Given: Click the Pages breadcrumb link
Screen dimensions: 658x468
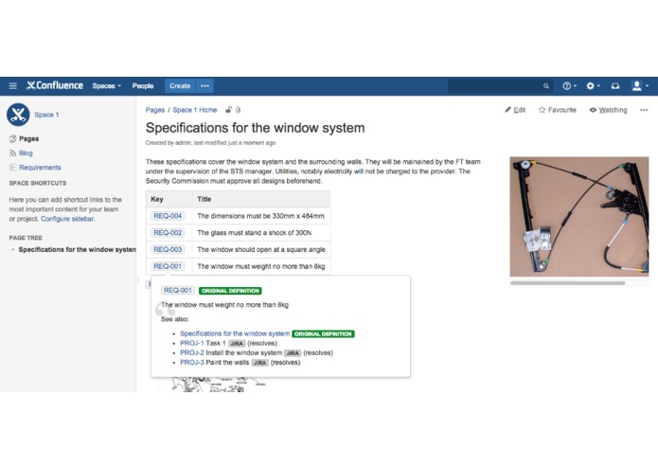Looking at the screenshot, I should (155, 110).
